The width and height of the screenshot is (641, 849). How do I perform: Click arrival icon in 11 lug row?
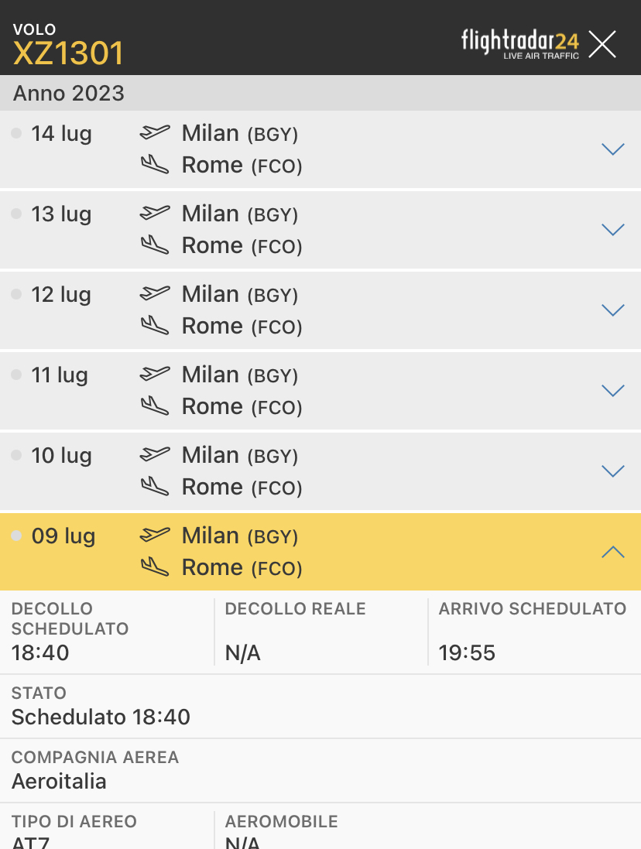(154, 406)
